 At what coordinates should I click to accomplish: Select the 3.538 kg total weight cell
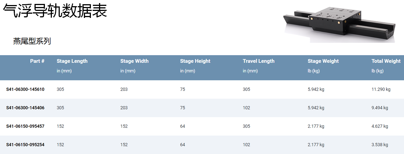point(380,145)
